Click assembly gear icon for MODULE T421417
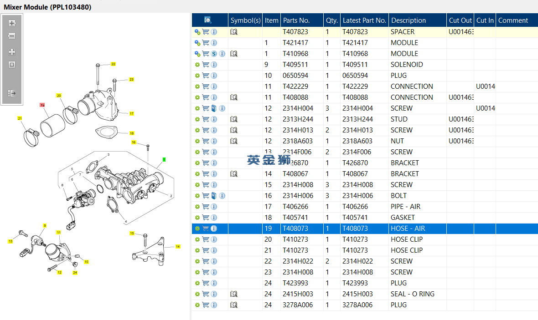This screenshot has width=538, height=320. click(197, 43)
